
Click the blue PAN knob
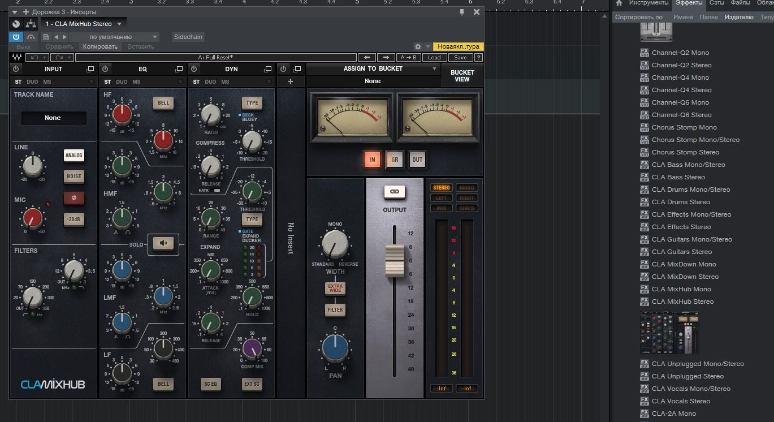click(335, 348)
